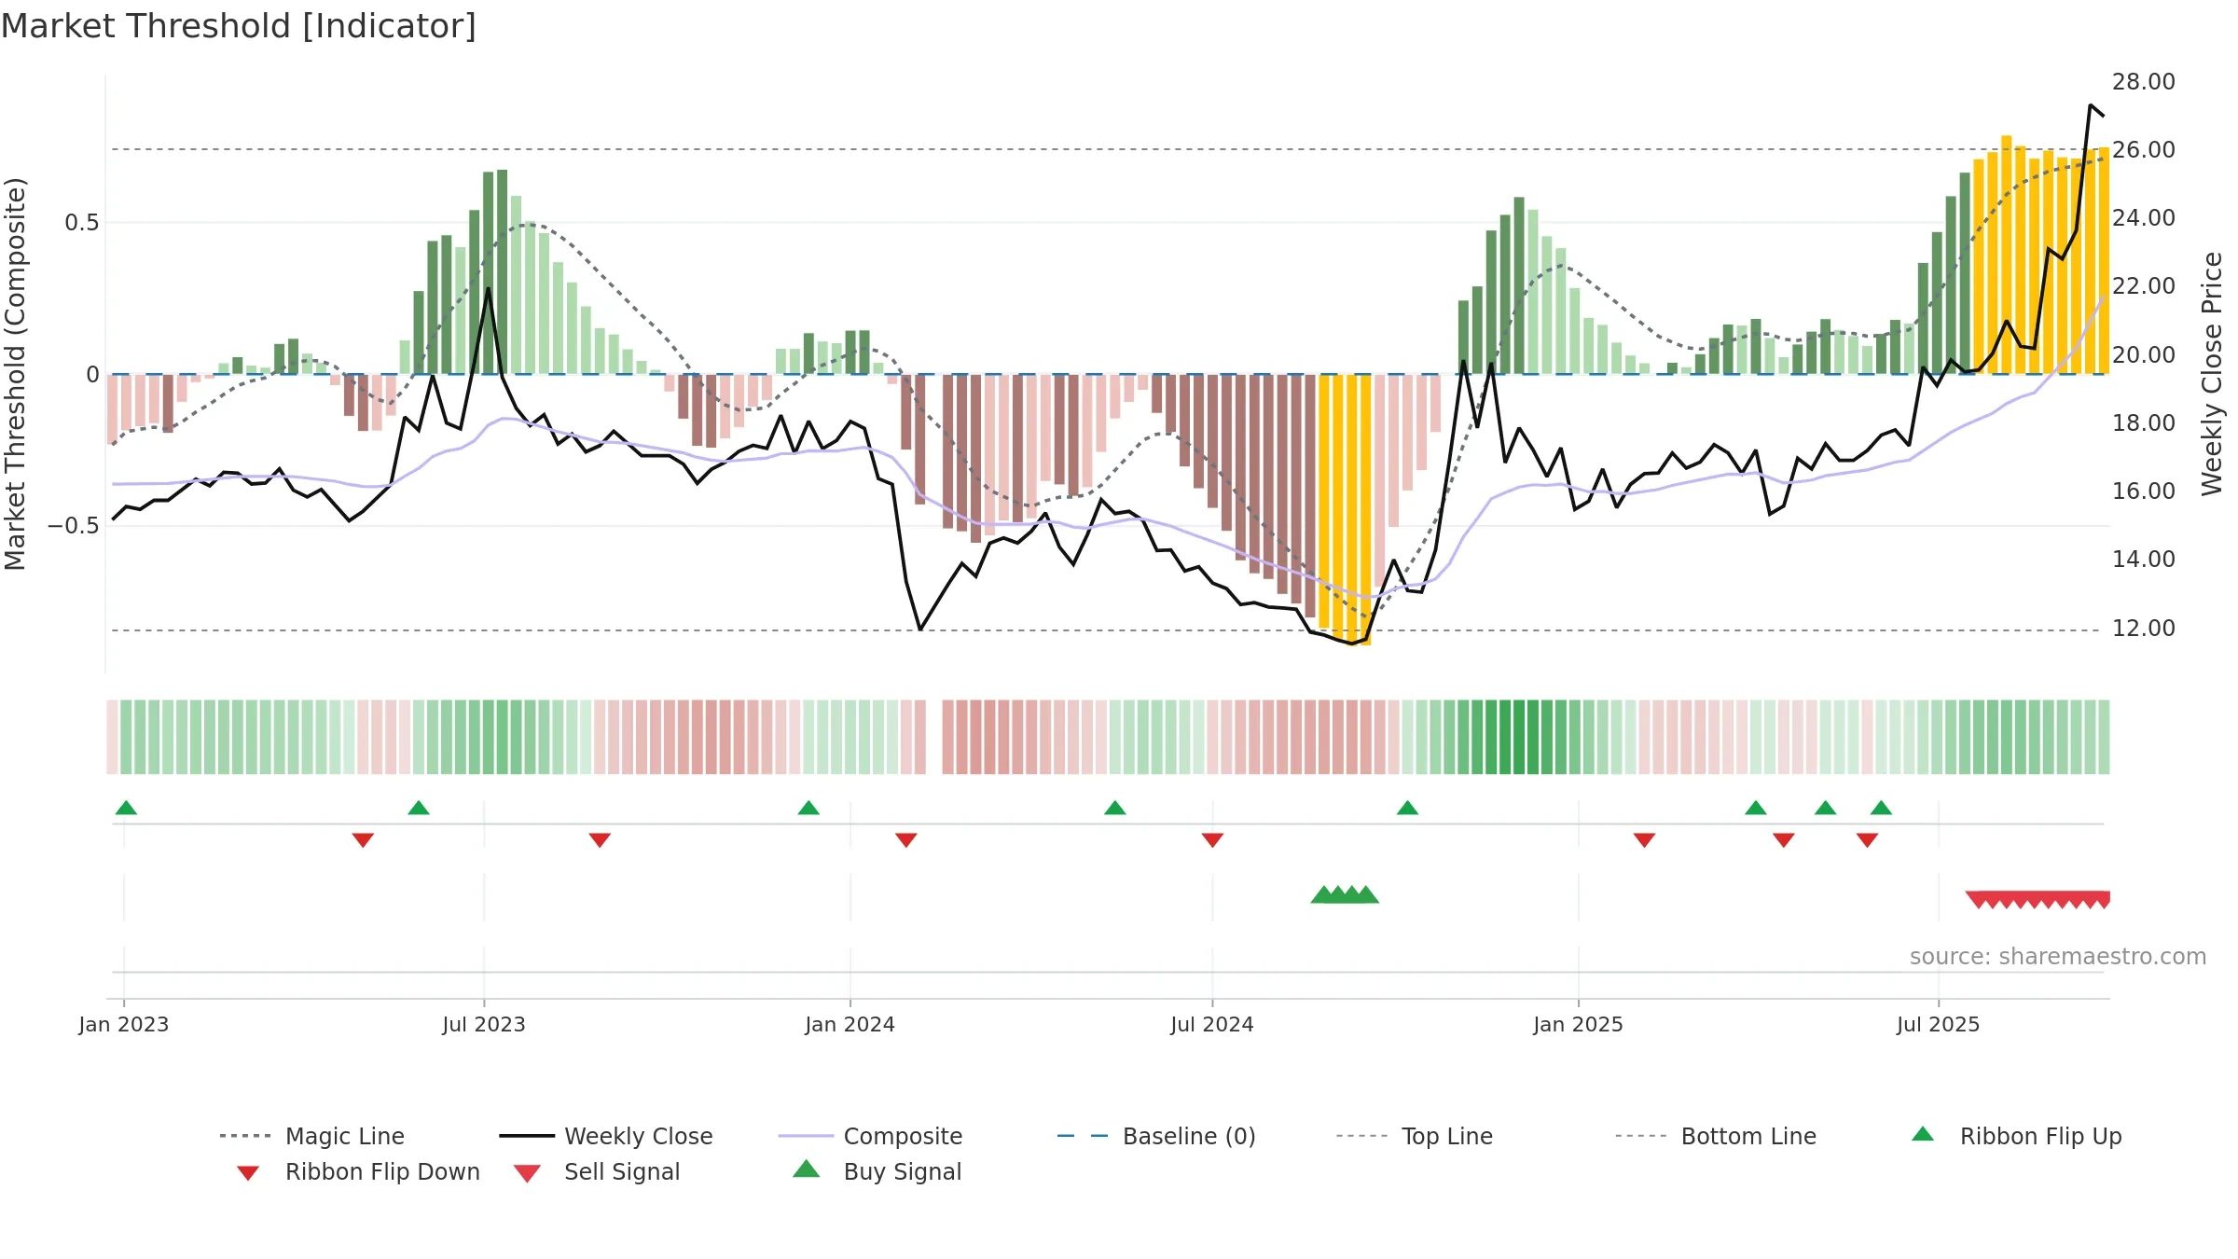Screen dimensions: 2238x1259
Task: Click the ribbon flip up marker before Jul 2023
Action: click(419, 808)
